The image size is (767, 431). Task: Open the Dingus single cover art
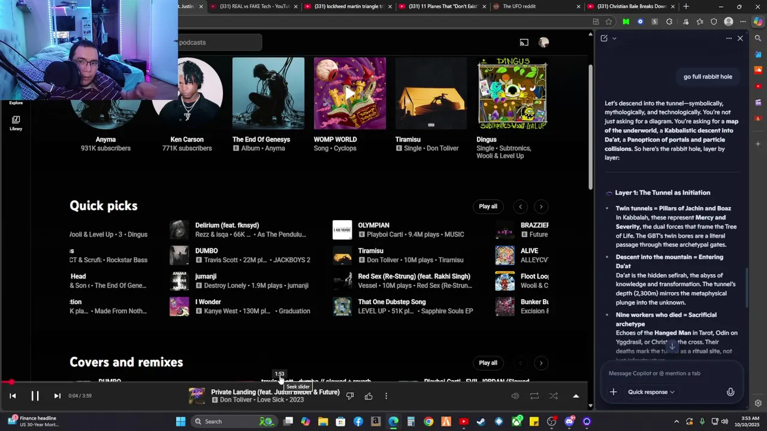point(512,93)
